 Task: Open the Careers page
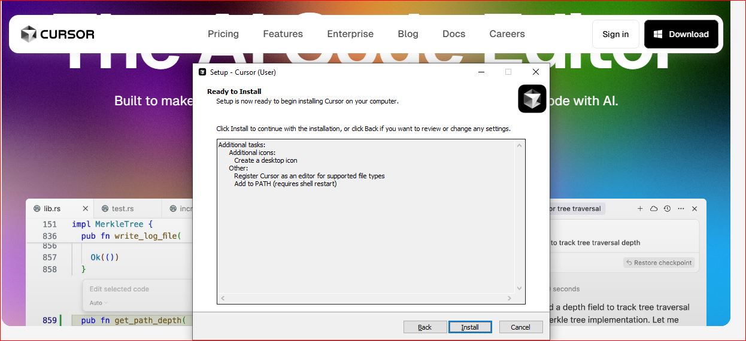(507, 34)
